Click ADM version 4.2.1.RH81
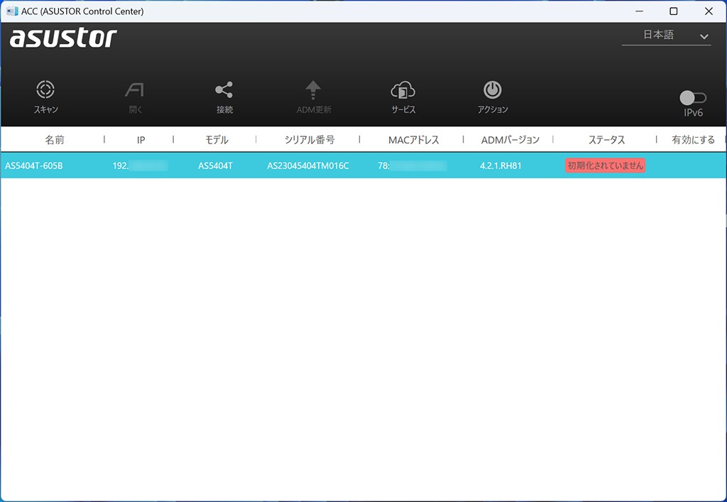Viewport: 727px width, 502px height. (x=501, y=165)
